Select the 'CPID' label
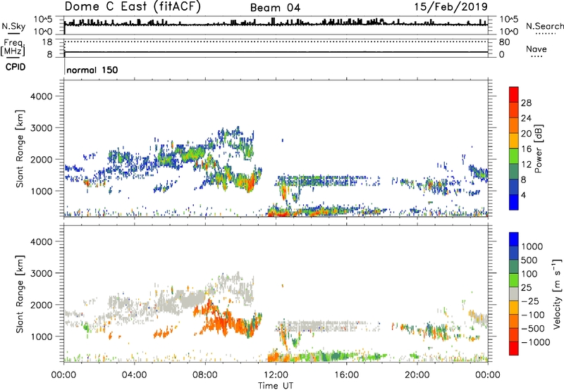 coord(16,67)
